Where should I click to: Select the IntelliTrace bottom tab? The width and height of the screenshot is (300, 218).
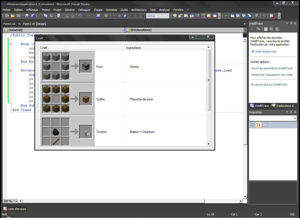click(260, 106)
